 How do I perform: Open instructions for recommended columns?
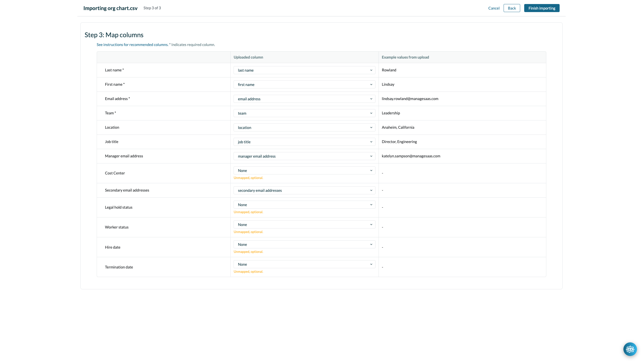[132, 44]
